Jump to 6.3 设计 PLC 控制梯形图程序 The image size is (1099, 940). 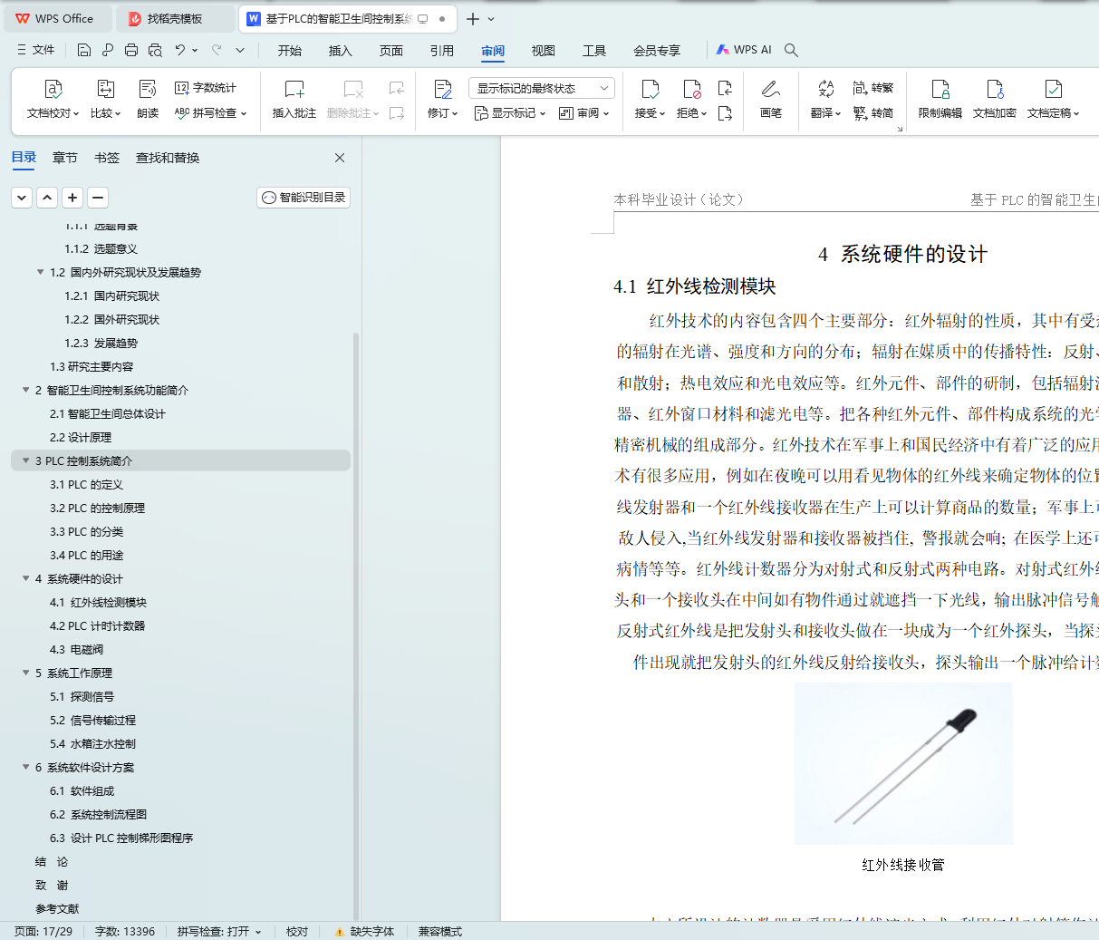[x=121, y=838]
